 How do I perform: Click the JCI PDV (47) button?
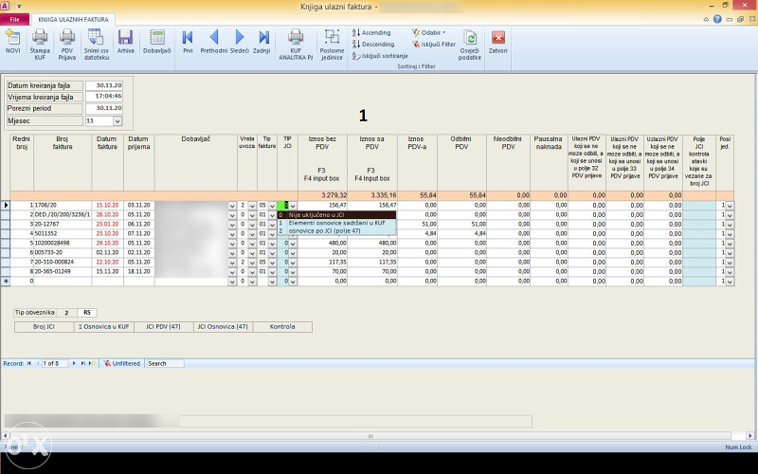click(x=163, y=327)
